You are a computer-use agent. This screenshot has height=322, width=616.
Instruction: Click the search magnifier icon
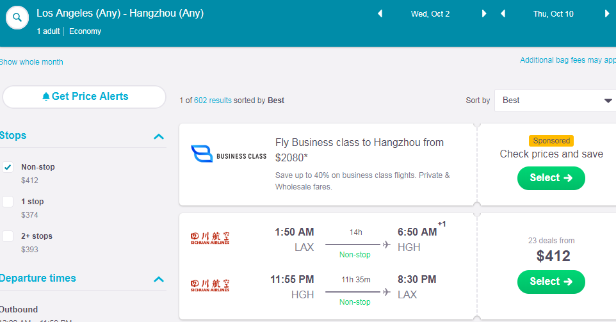point(17,18)
